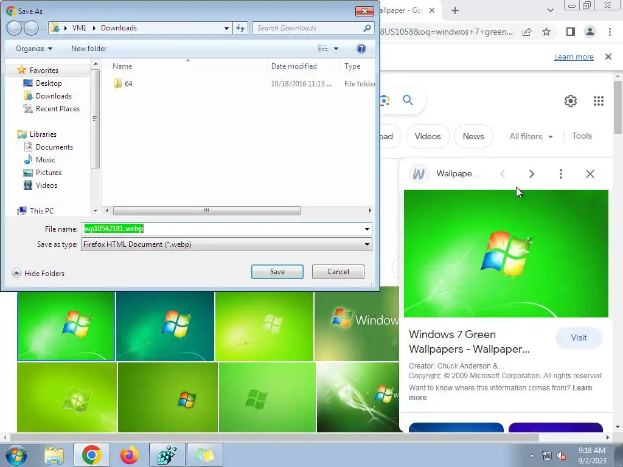Open File Explorer from the taskbar
Viewport: 623px width, 467px height.
pyautogui.click(x=54, y=455)
